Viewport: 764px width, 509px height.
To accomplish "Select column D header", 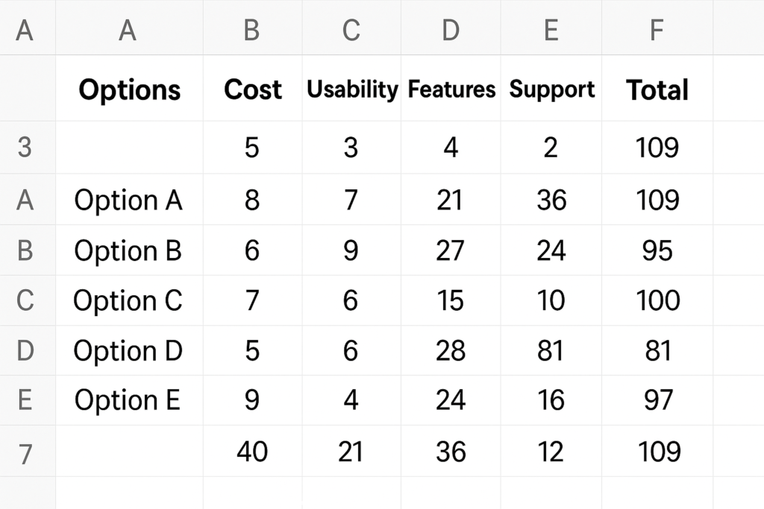I will pyautogui.click(x=451, y=28).
